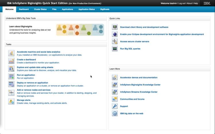Click the Explore and update data sheets icon
This screenshot has height=134, width=215.
11,68
